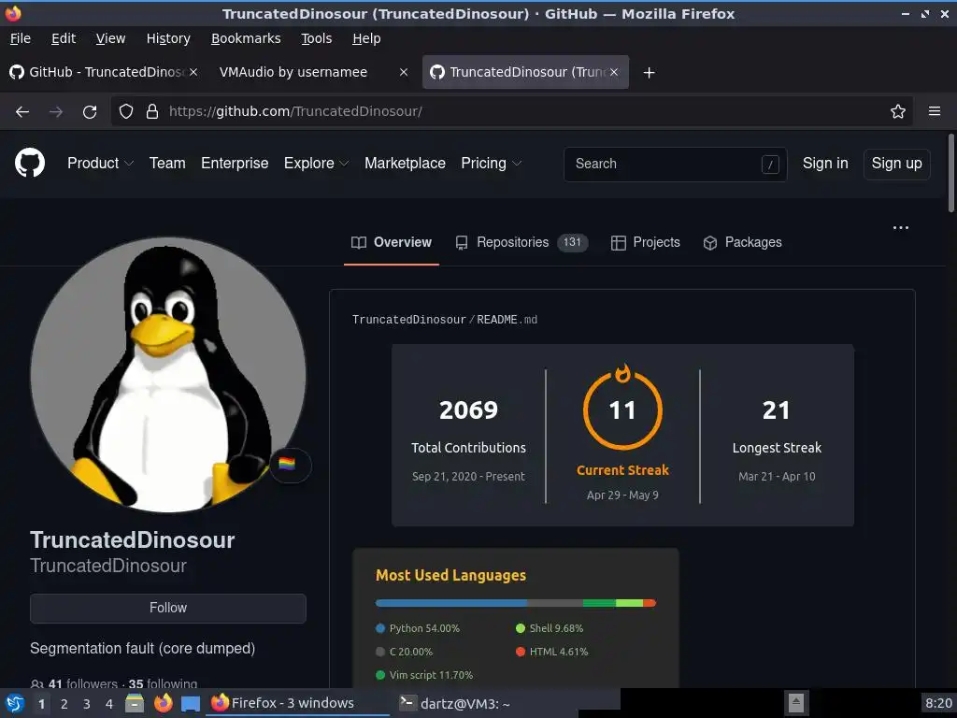Open the History menu
This screenshot has width=957, height=718.
pos(168,38)
